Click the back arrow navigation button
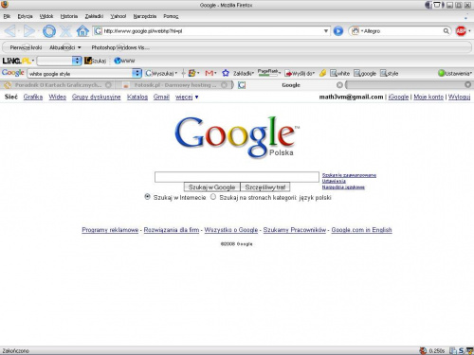Image resolution: width=474 pixels, height=355 pixels. tap(10, 31)
